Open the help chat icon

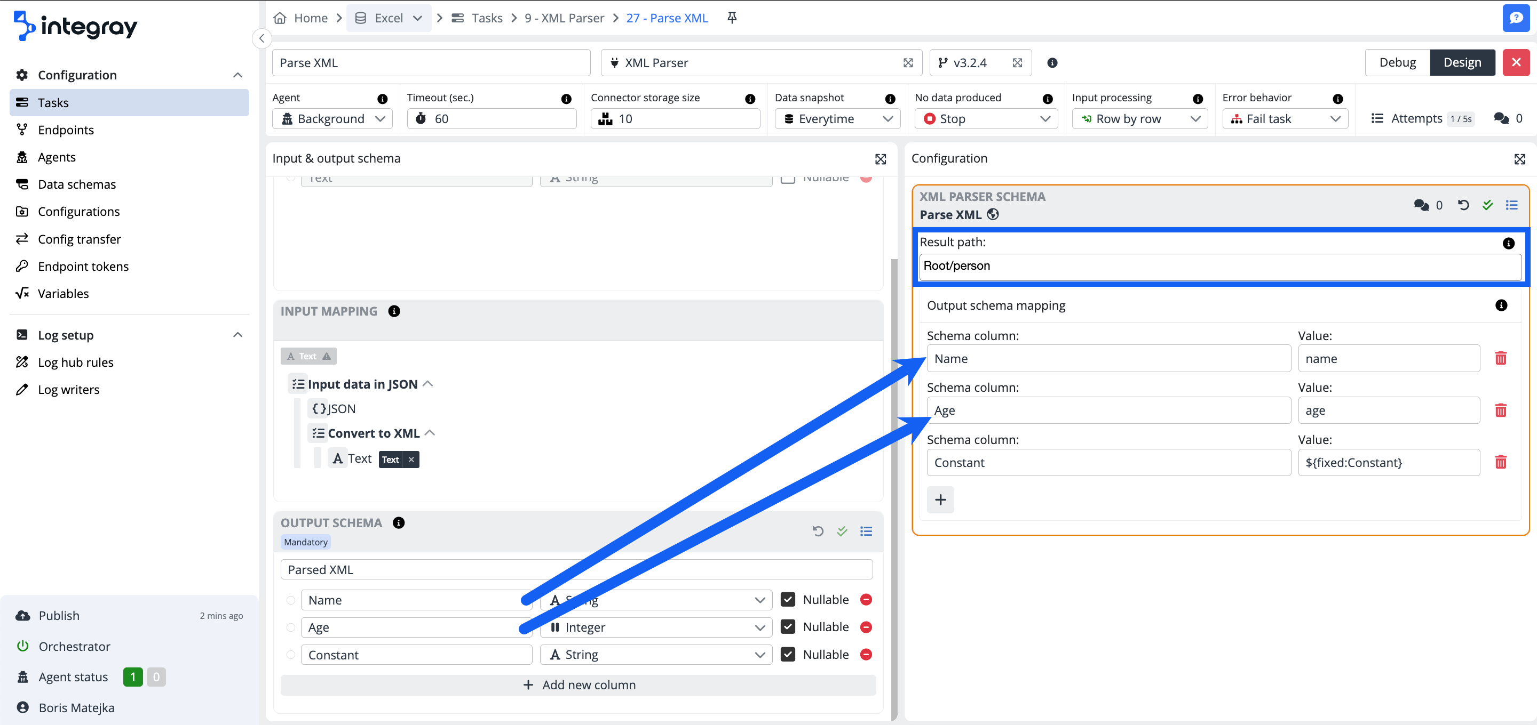[1515, 18]
